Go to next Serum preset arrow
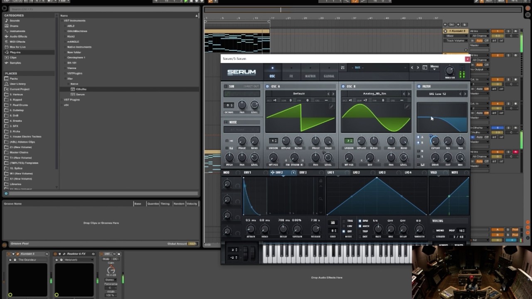Image resolution: width=532 pixels, height=299 pixels. tap(418, 68)
